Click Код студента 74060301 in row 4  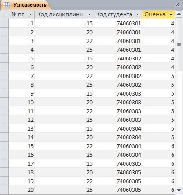pos(117,50)
